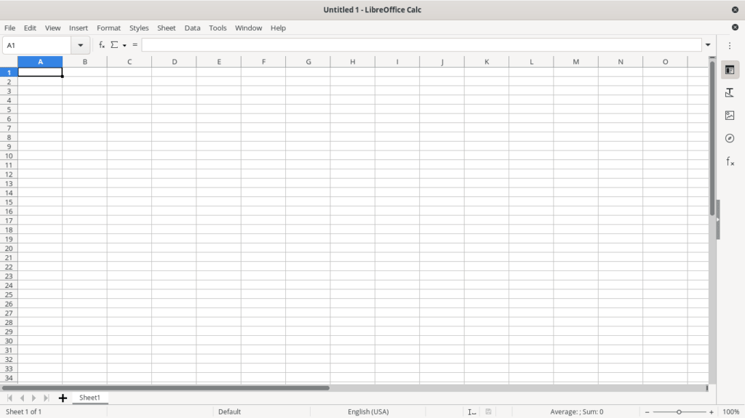Click the Sum sigma icon
The image size is (745, 418).
click(114, 45)
